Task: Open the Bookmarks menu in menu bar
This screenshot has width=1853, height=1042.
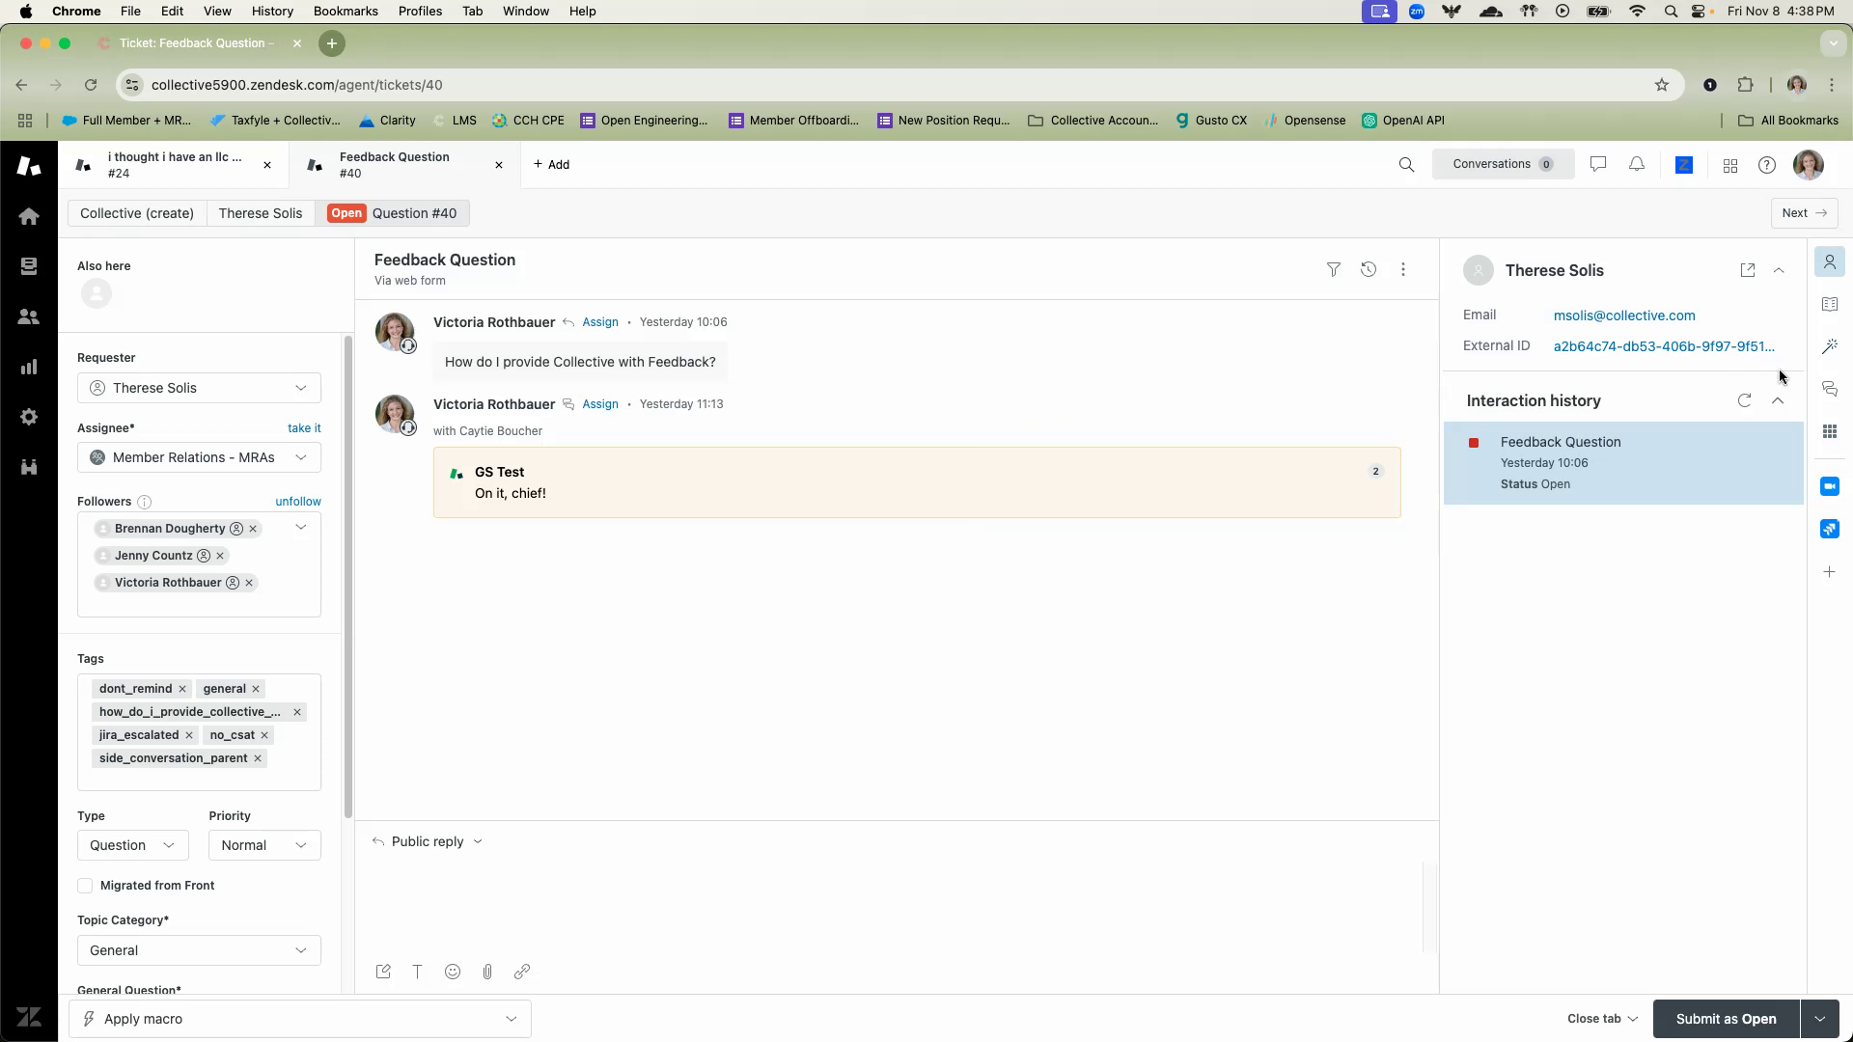Action: click(345, 12)
